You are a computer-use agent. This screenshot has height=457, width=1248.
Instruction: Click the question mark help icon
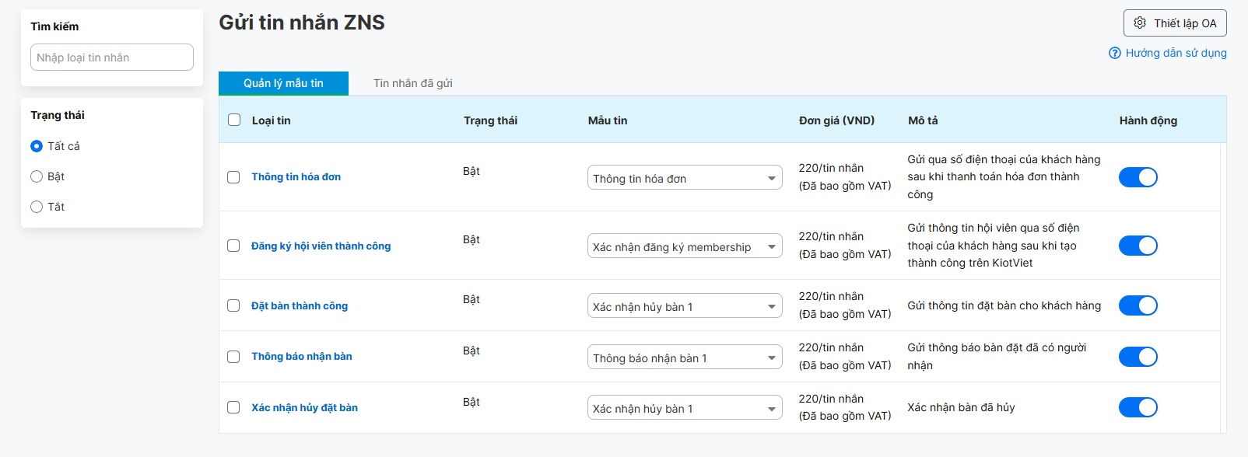tap(1115, 53)
